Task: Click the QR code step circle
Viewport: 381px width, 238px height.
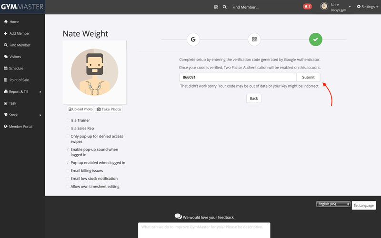Action: click(x=254, y=40)
